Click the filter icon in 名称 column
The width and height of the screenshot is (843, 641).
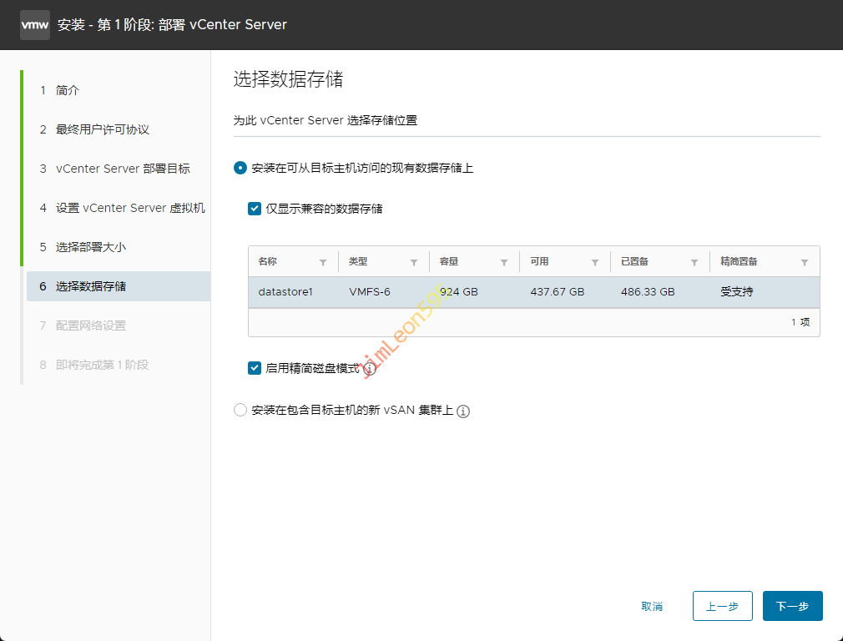[323, 262]
